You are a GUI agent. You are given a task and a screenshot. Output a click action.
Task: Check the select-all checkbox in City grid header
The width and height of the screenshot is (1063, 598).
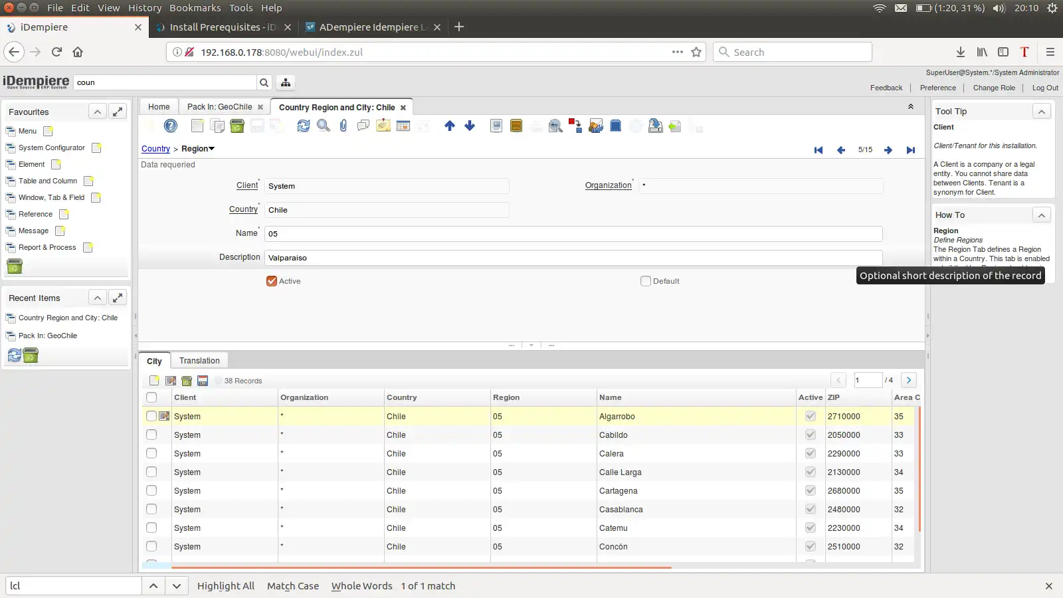(151, 397)
